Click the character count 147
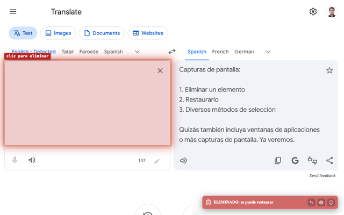The width and height of the screenshot is (344, 215). pyautogui.click(x=142, y=160)
